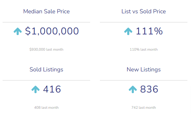The height and width of the screenshot is (123, 191).
Task: Click the up arrow next to 111%
Action: pyautogui.click(x=128, y=31)
